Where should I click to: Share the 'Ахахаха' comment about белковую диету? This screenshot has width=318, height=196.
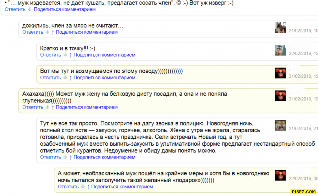[x=87, y=107]
